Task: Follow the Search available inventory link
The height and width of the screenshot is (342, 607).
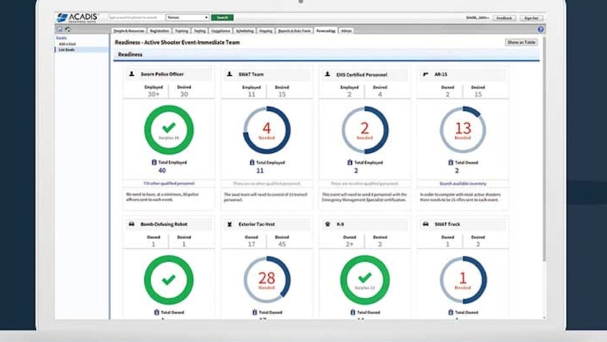Action: tap(463, 183)
